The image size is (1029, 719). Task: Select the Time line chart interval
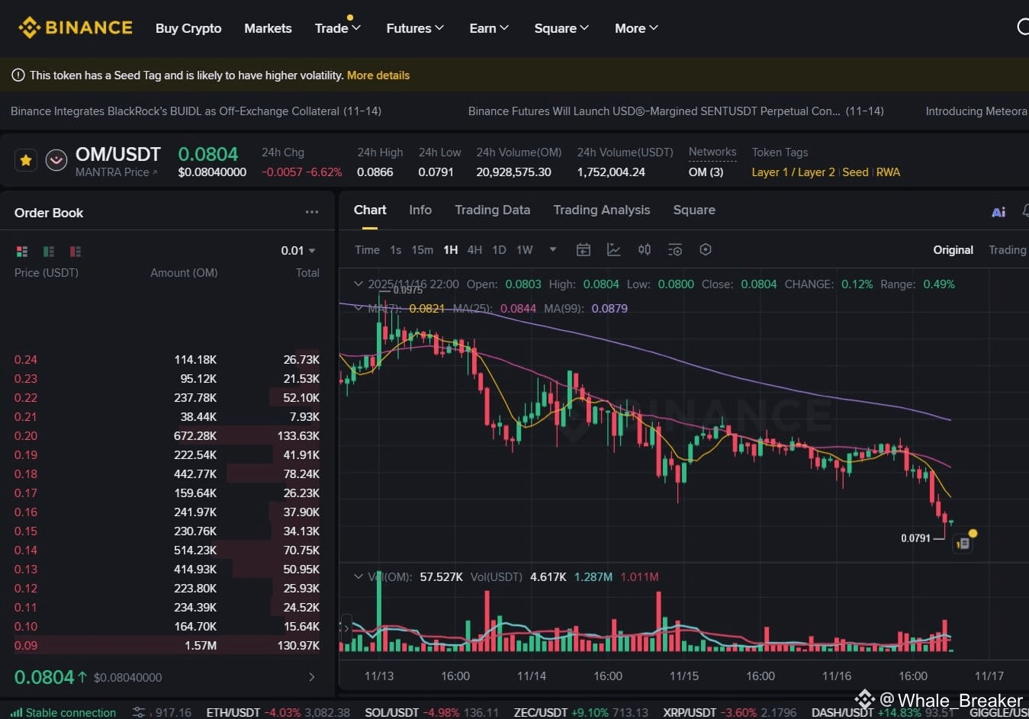point(367,249)
